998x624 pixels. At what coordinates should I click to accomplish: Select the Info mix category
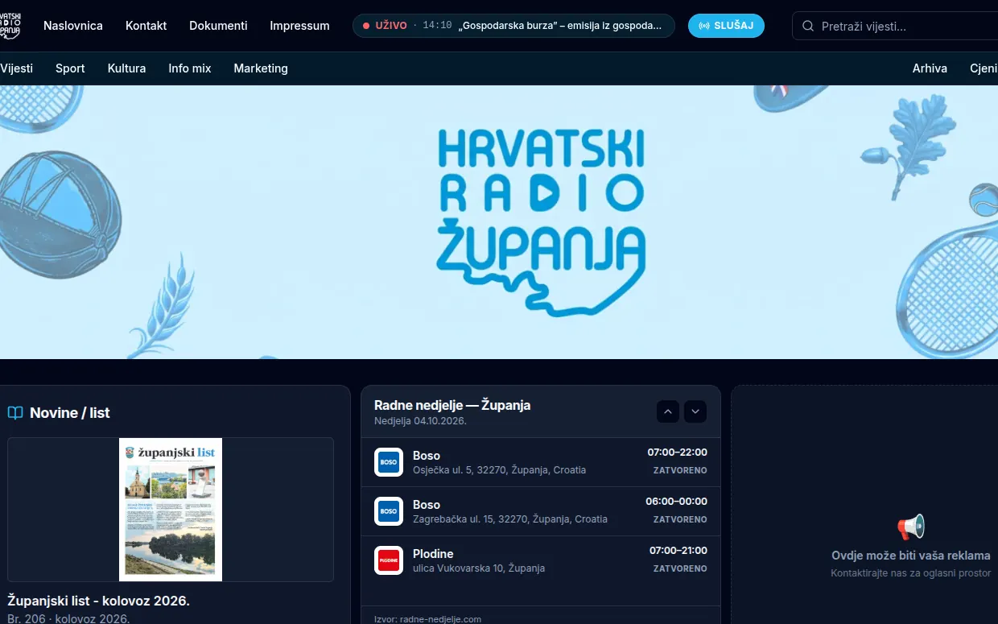coord(190,68)
